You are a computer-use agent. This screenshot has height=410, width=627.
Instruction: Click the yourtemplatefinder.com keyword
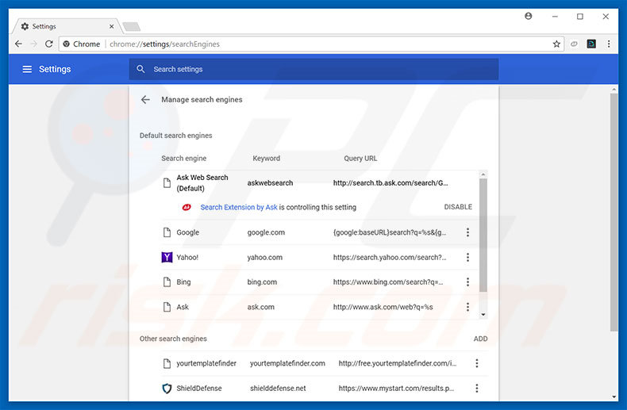point(287,363)
